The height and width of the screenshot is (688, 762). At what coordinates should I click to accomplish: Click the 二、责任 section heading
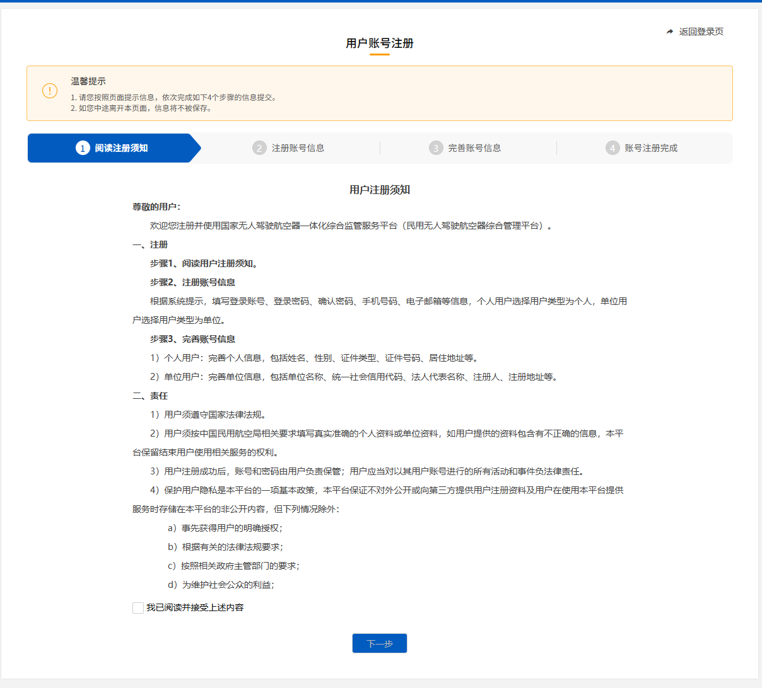[150, 396]
